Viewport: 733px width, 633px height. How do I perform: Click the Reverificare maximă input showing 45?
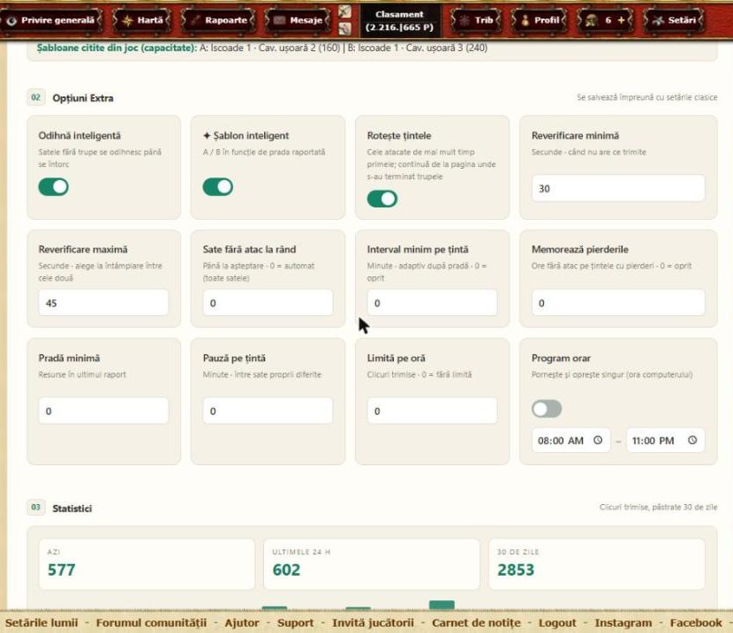103,303
